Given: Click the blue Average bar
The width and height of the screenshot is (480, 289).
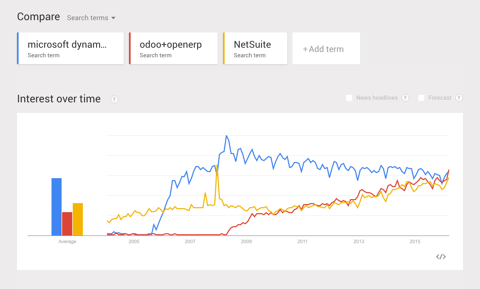Looking at the screenshot, I should [x=57, y=207].
